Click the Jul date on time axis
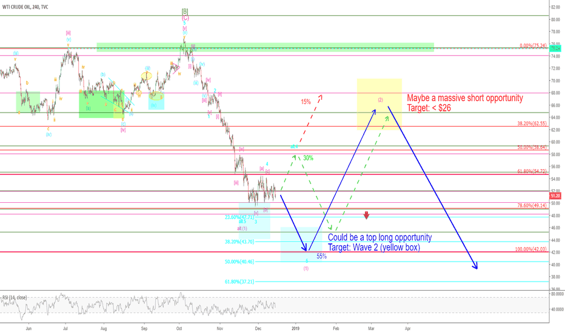 click(x=65, y=328)
